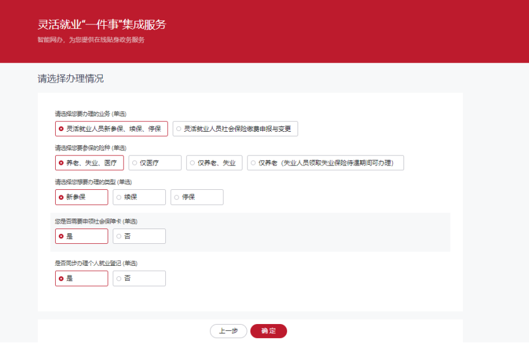Click the 灵活就业"一件事"集成服务 page title
This screenshot has height=343, width=529.
tap(102, 25)
